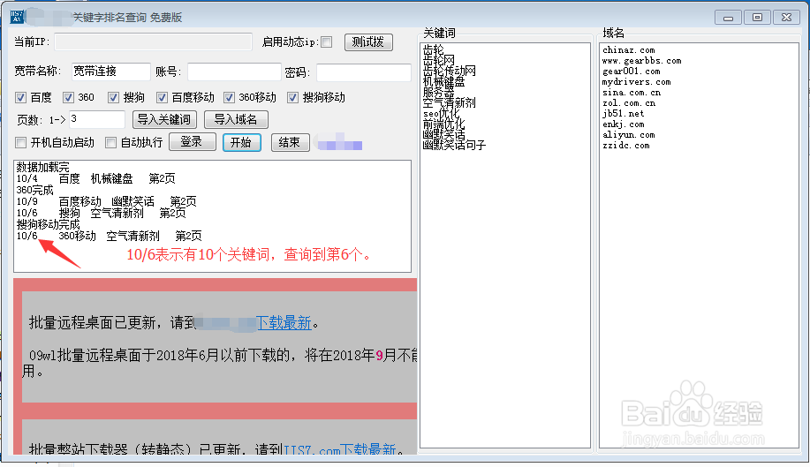Select keyword seo优化

coord(441,114)
